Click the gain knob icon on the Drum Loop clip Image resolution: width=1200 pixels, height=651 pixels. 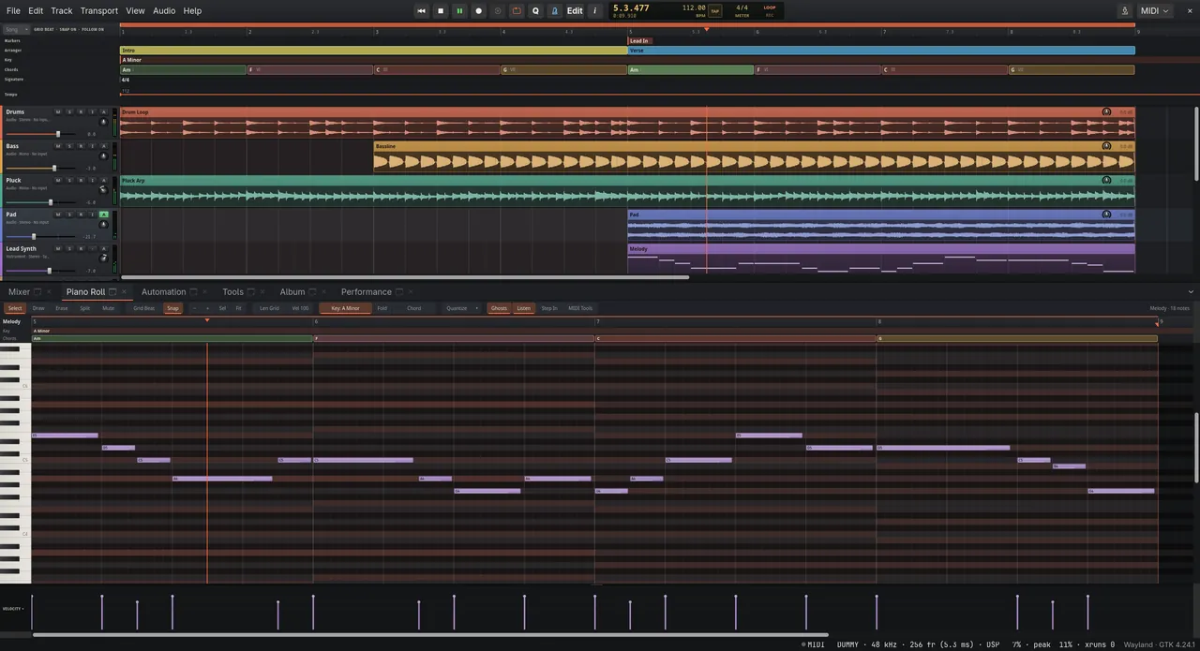click(x=1106, y=111)
